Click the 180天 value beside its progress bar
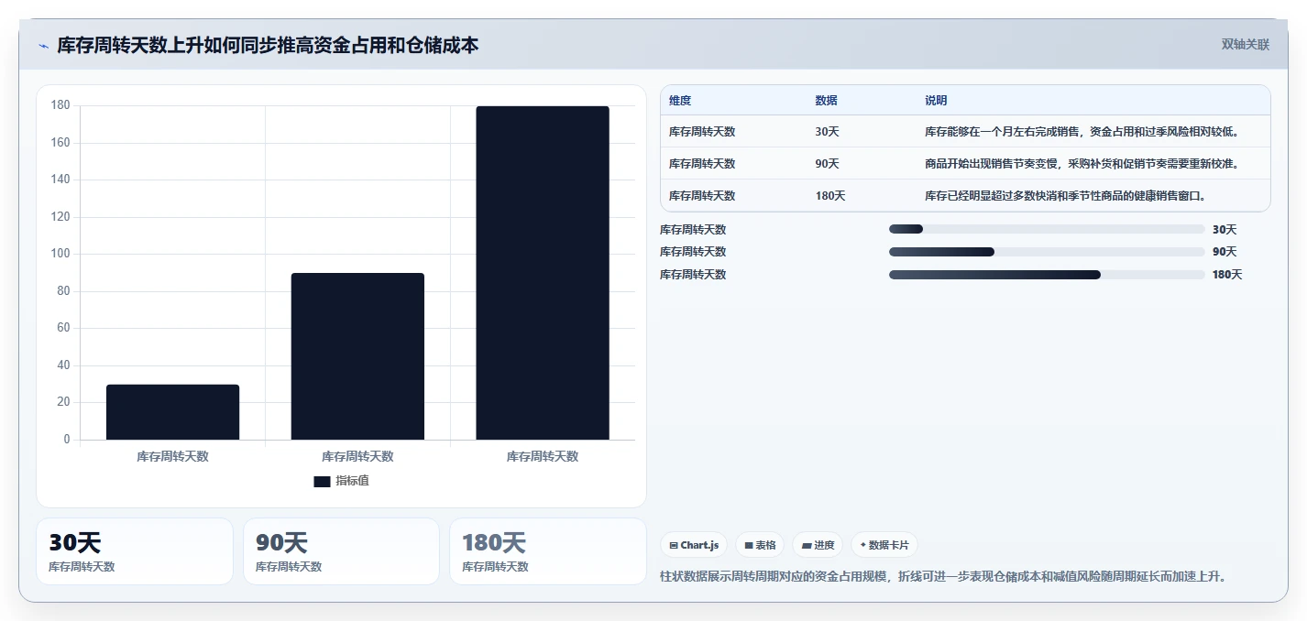1307x621 pixels. pyautogui.click(x=1228, y=275)
